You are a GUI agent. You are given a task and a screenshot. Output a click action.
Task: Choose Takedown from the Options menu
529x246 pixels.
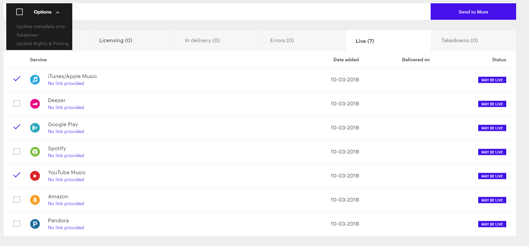pos(27,35)
